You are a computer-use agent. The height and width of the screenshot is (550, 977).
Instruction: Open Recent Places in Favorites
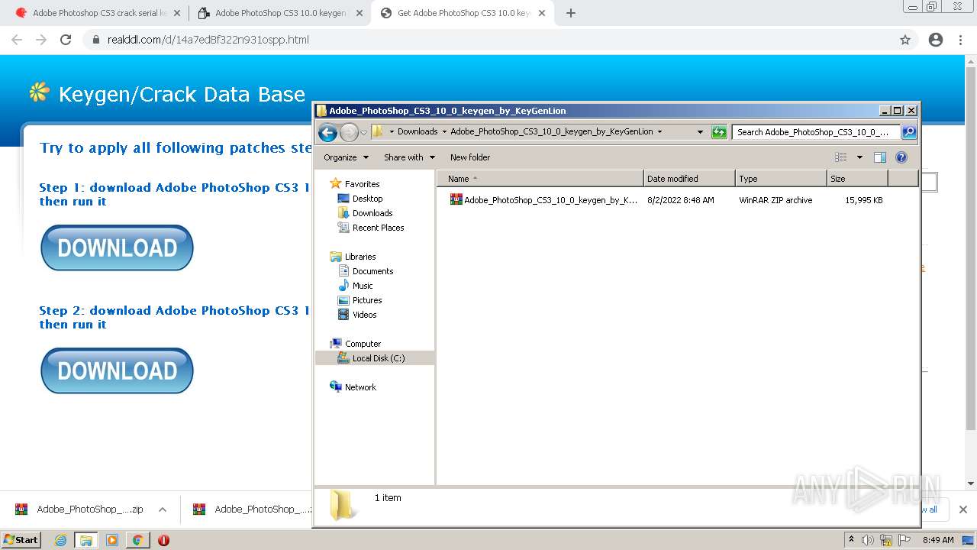click(378, 228)
